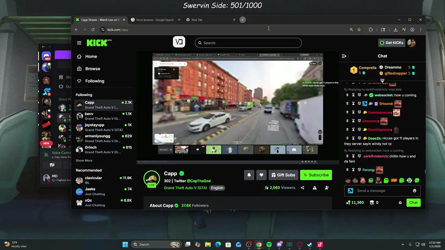Viewport: 445px width, 250px height.
Task: Open the emoji picker in chat input
Action: coord(414,191)
